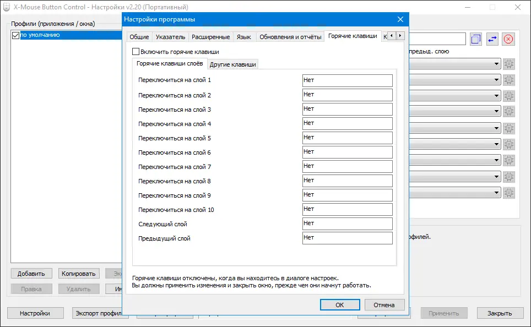Click the swap layers blue arrows icon

coord(492,39)
